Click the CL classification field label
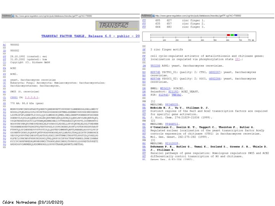275x206 pixels. pyautogui.click(x=4, y=98)
